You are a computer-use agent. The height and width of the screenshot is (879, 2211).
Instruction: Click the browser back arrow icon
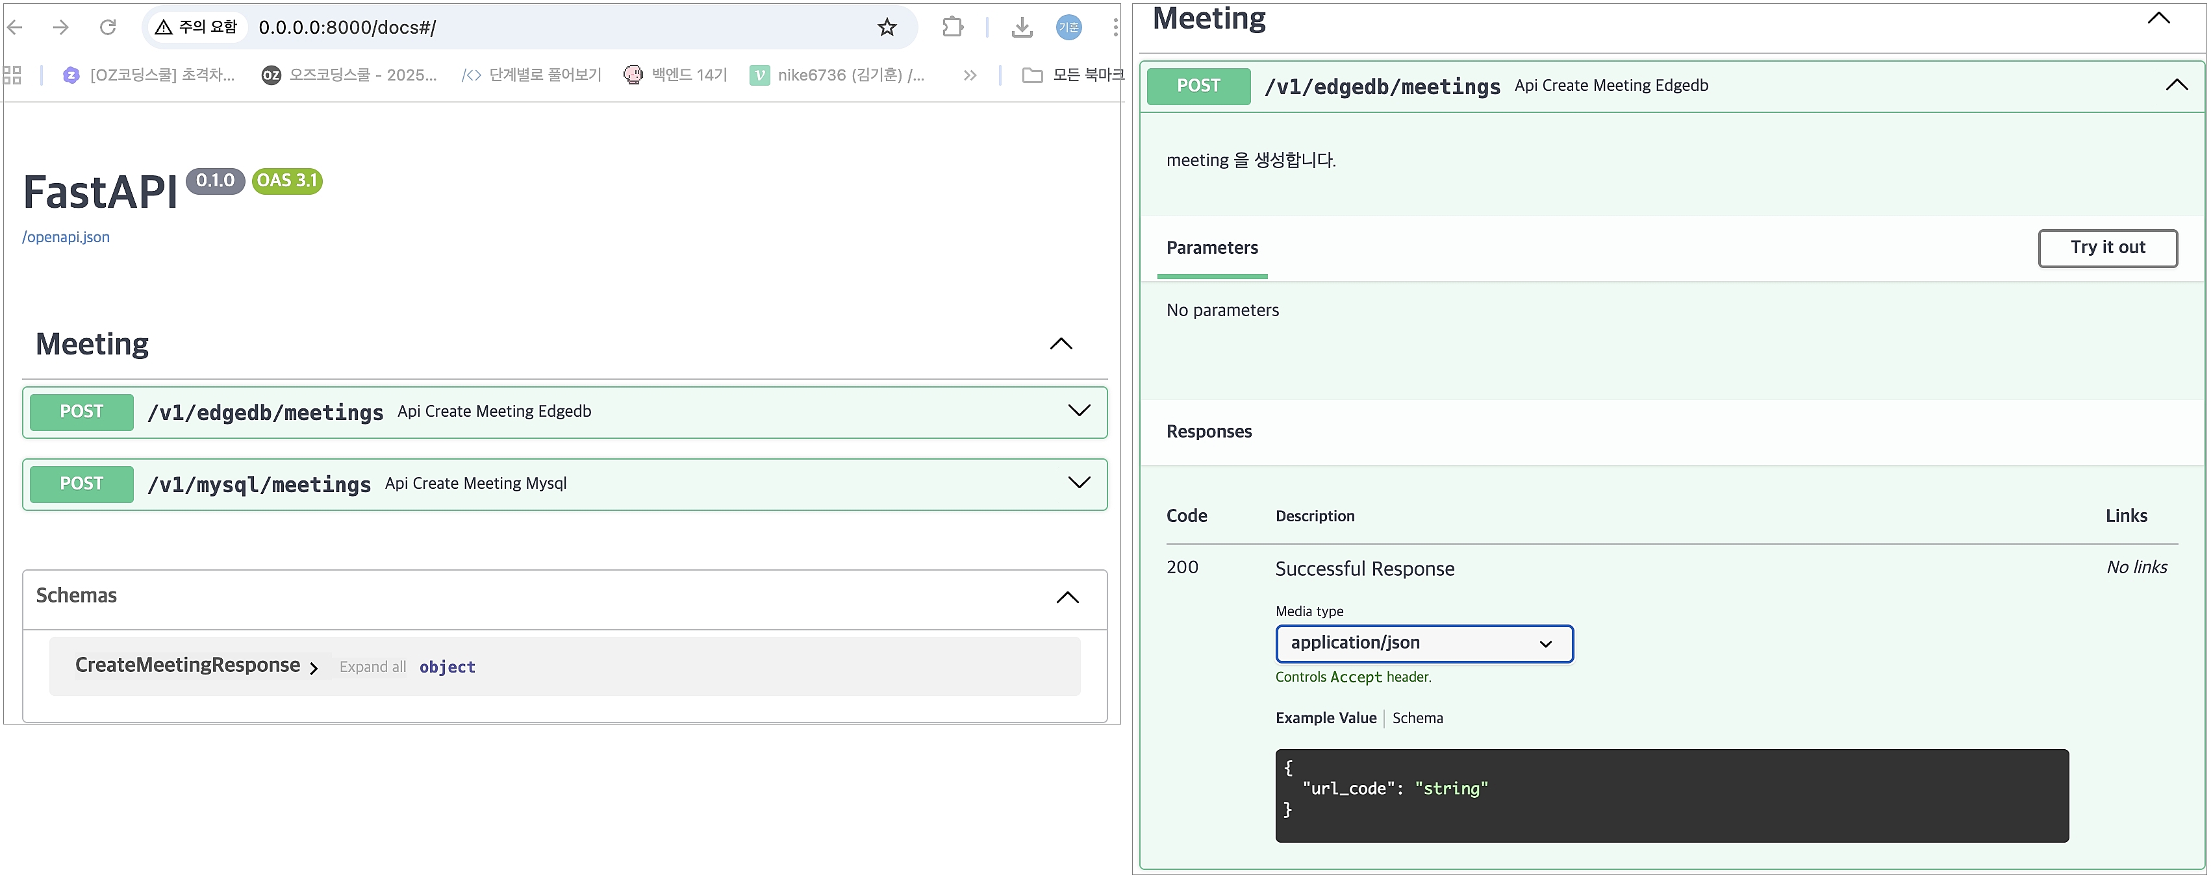pos(14,27)
